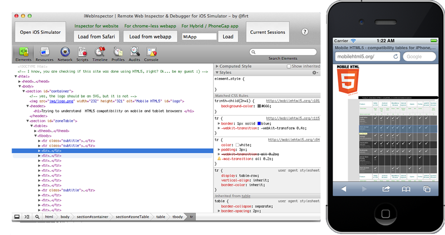Image resolution: width=445 pixels, height=235 pixels.
Task: Open the img/logo.png source link
Action: [x=62, y=101]
